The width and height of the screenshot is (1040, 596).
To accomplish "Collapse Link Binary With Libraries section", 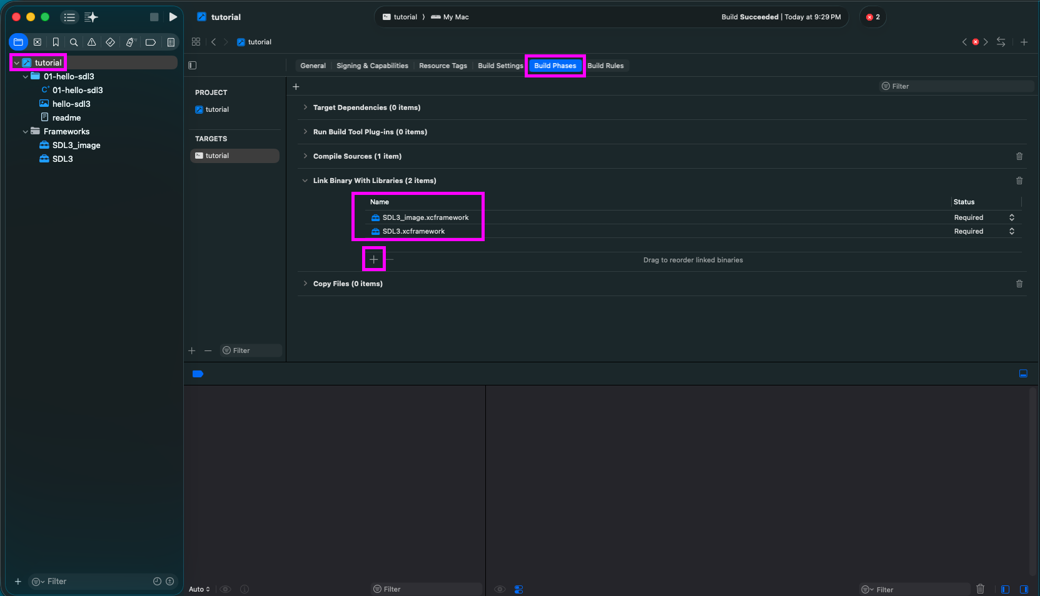I will coord(305,181).
